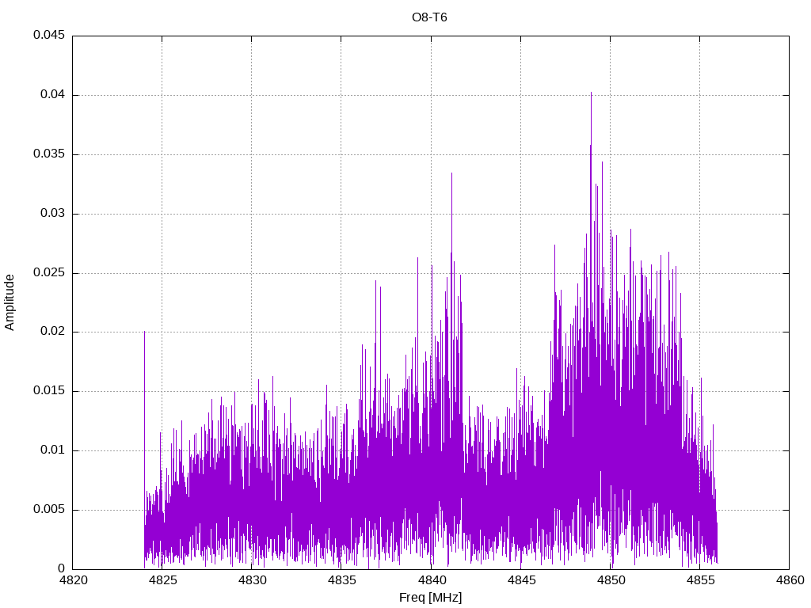
Task: Click the isolated spike tip at 4824 MHz
Action: point(144,332)
